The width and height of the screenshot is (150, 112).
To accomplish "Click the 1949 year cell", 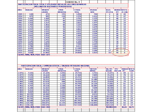I will [x=20, y=14].
